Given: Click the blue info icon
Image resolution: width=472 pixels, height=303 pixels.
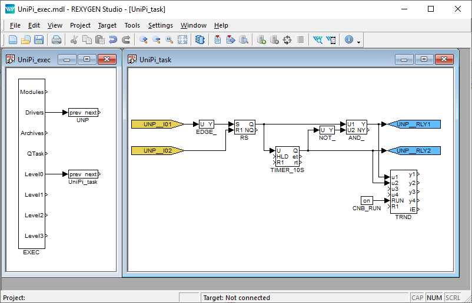Looking at the screenshot, I should 349,39.
